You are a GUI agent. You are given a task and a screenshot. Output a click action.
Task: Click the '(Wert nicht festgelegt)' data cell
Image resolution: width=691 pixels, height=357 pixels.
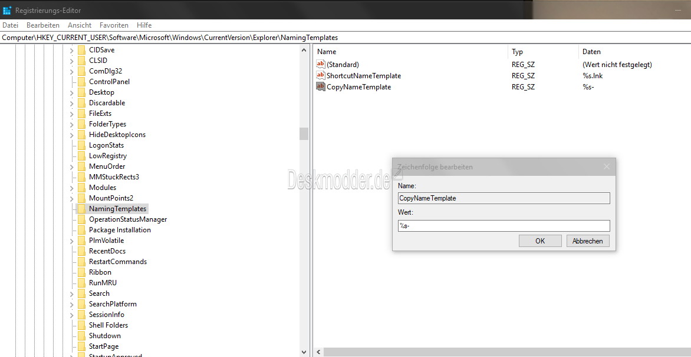pyautogui.click(x=617, y=64)
